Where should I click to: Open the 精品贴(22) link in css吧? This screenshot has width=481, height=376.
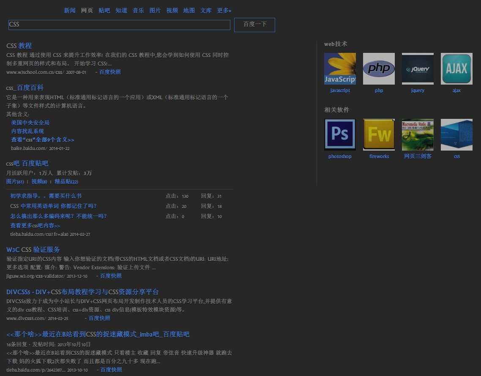66,181
